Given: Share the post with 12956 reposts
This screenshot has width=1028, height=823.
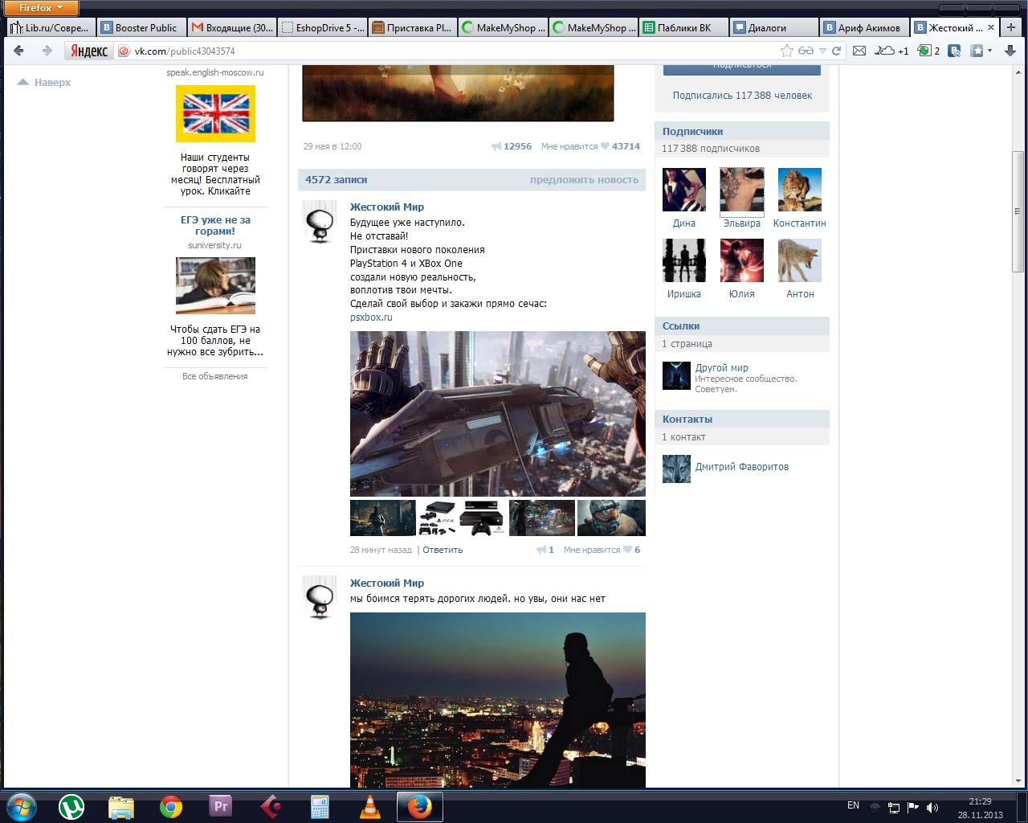Looking at the screenshot, I should click(512, 146).
